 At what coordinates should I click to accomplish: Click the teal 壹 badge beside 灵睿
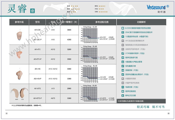[x=33, y=11]
